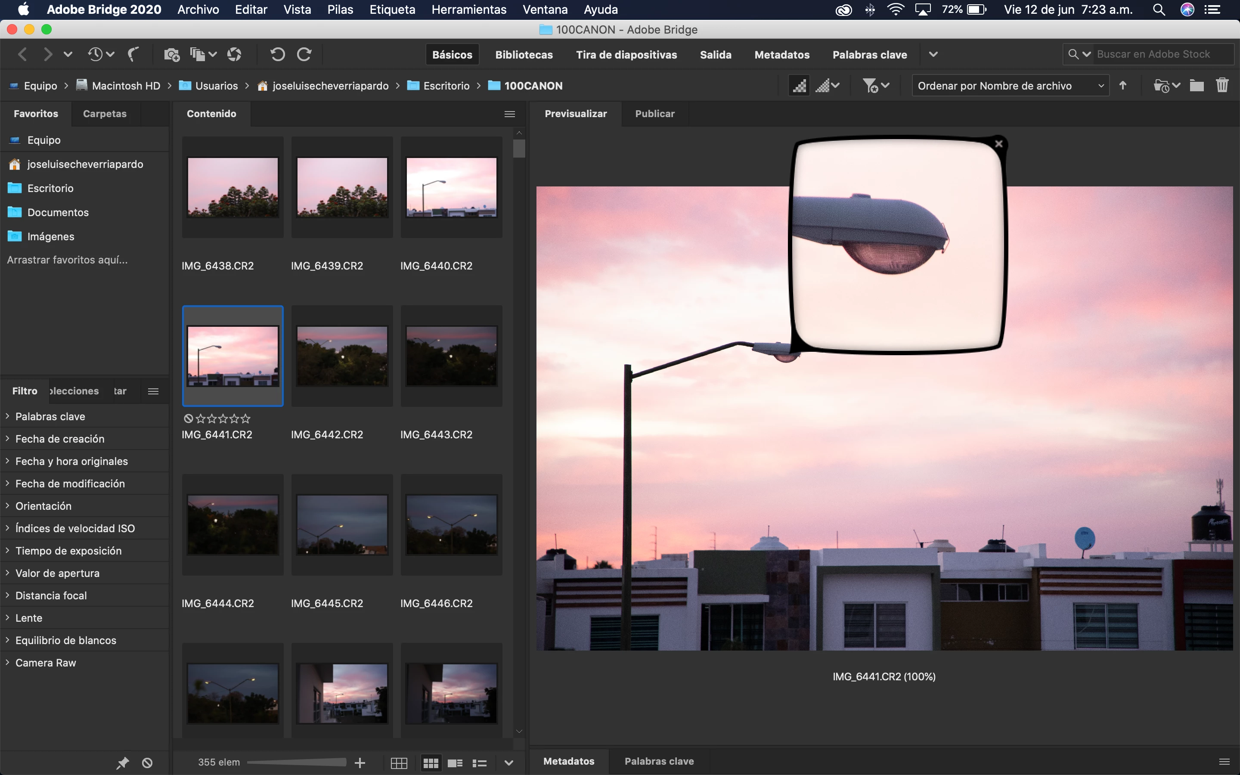Image resolution: width=1240 pixels, height=775 pixels.
Task: Close the loupe magnifier on preview
Action: click(x=998, y=144)
